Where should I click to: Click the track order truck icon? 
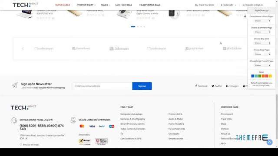point(196,5)
